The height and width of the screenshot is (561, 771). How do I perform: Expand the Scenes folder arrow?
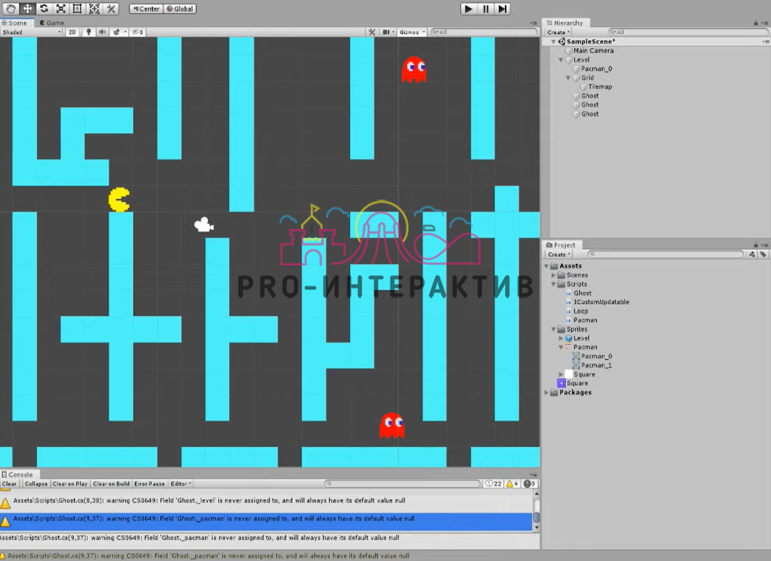click(553, 275)
